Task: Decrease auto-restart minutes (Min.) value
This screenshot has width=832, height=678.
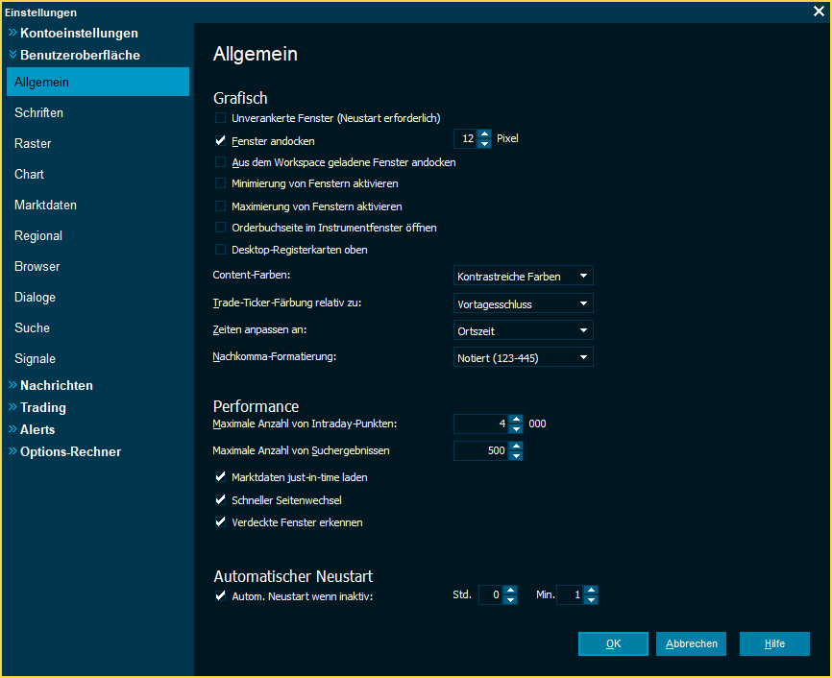Action: coord(591,600)
